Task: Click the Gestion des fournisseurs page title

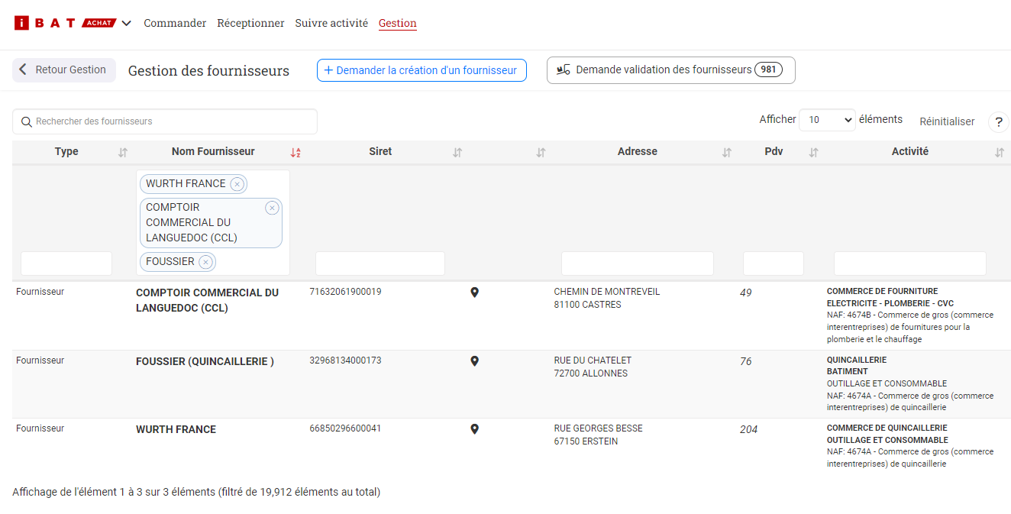Action: click(208, 71)
